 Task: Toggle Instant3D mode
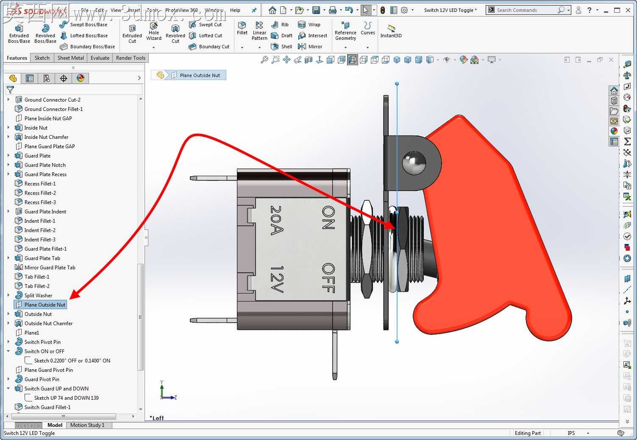(391, 31)
